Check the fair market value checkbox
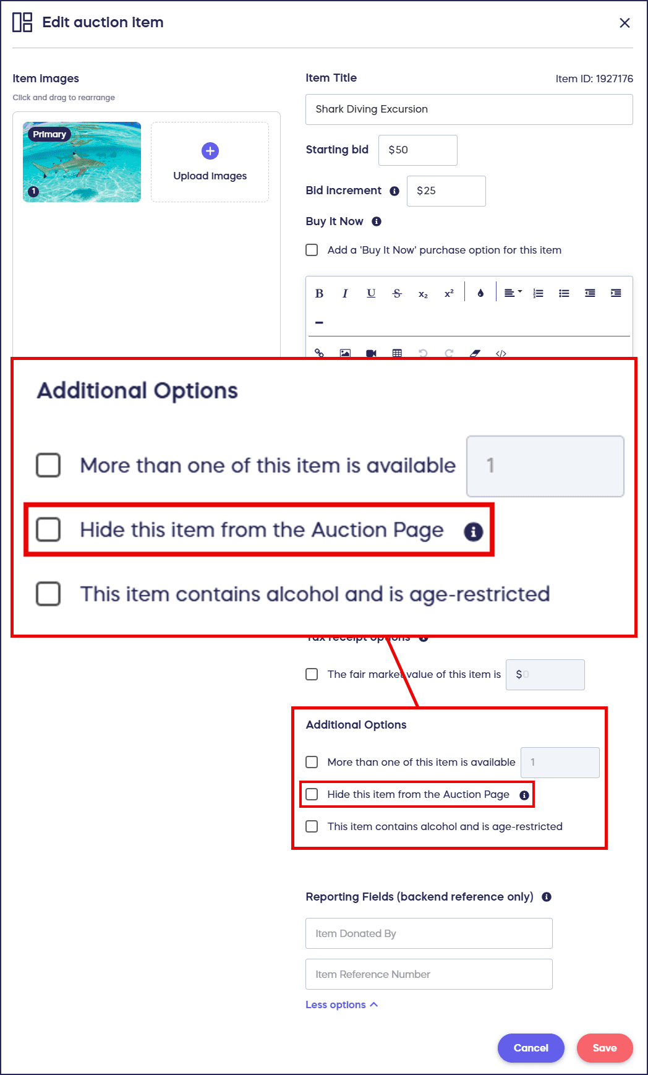 pyautogui.click(x=312, y=674)
